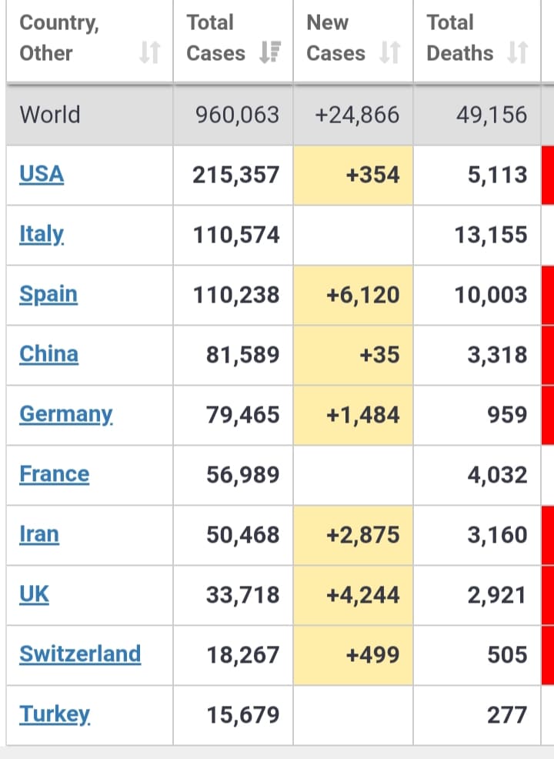The image size is (554, 759).
Task: Open the Turkey country link
Action: [x=55, y=715]
